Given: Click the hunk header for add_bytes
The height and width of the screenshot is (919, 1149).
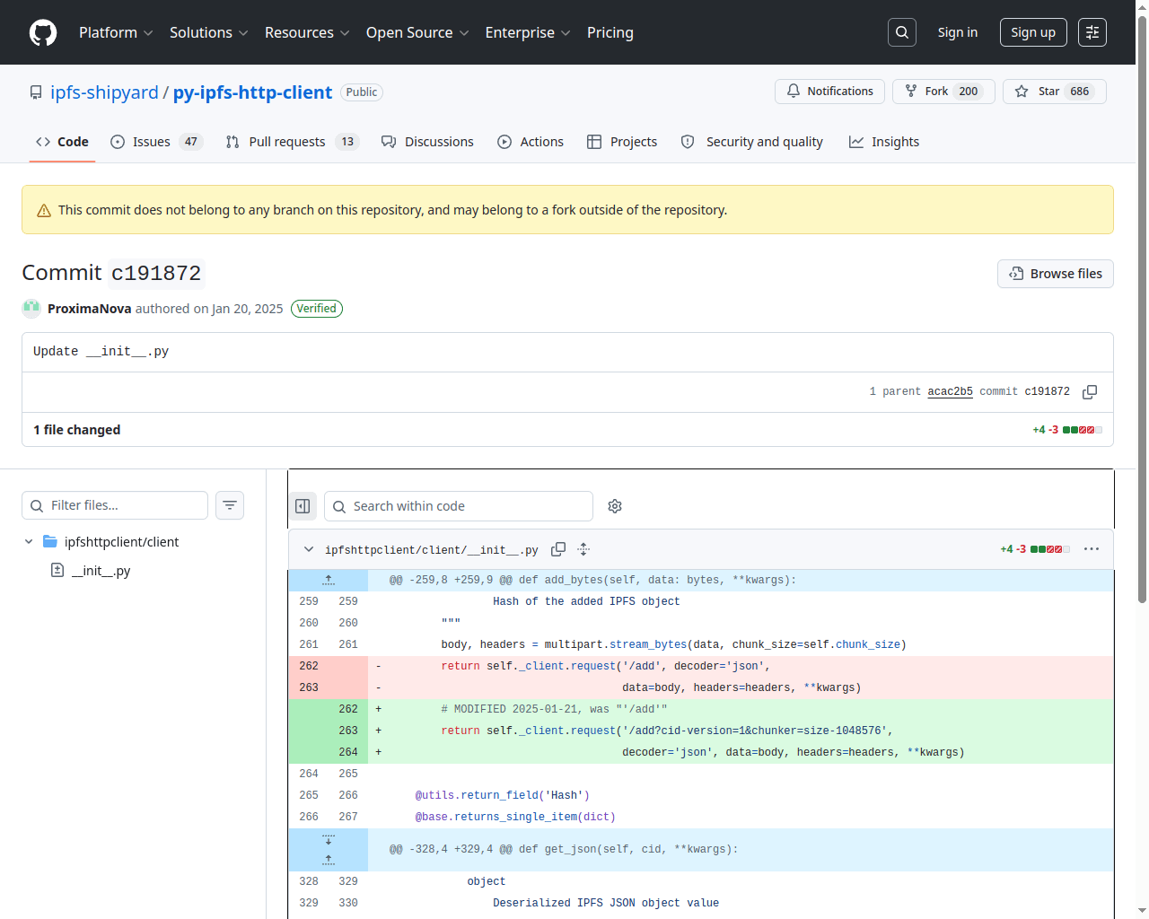Looking at the screenshot, I should 592,580.
